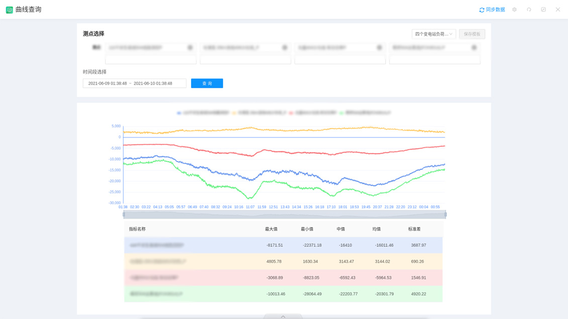The height and width of the screenshot is (319, 568).
Task: Close the 曲线查询 window
Action: [558, 10]
